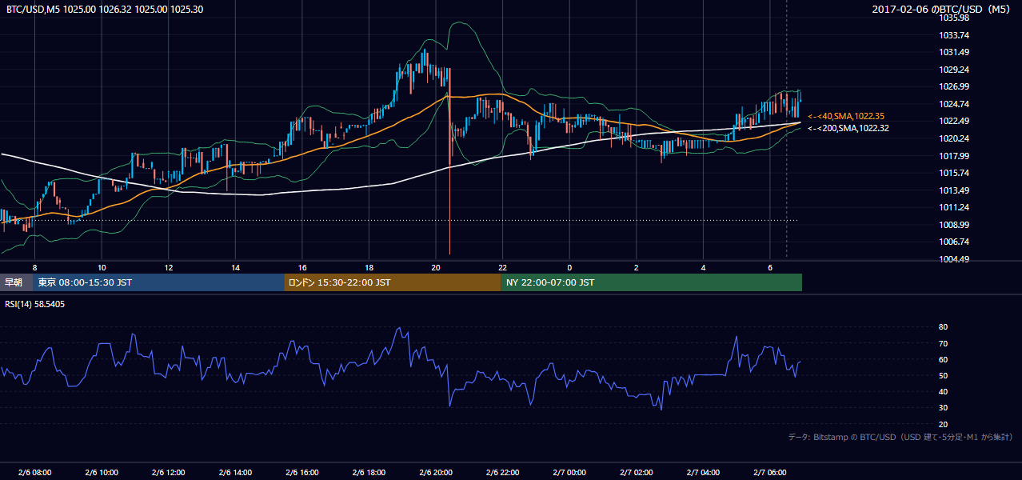Click price axis value 1033.74

click(x=953, y=35)
